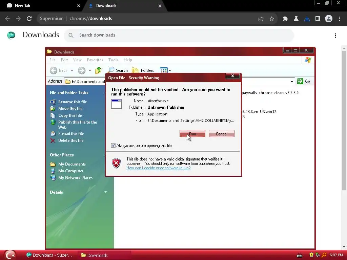Open the Favorites menu in Explorer

[95, 60]
